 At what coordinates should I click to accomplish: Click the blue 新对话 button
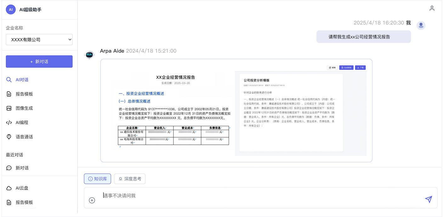tap(39, 61)
